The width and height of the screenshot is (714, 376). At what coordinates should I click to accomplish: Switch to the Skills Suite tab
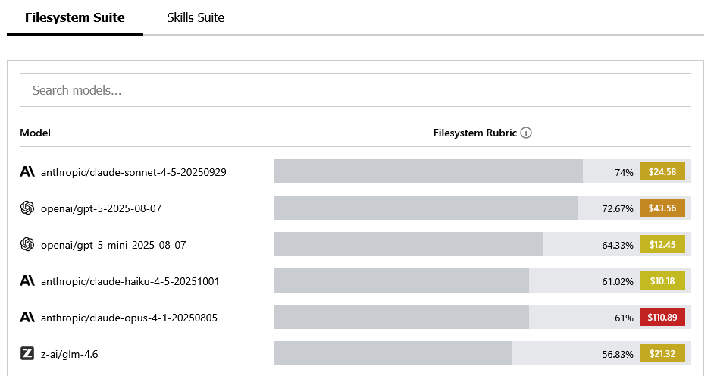pyautogui.click(x=196, y=17)
